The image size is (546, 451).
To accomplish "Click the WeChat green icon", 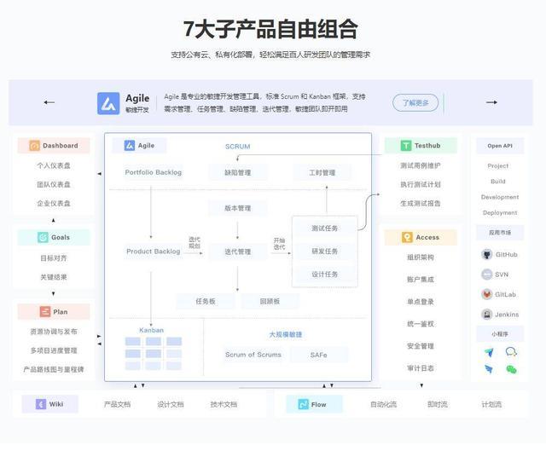I will click(x=511, y=369).
